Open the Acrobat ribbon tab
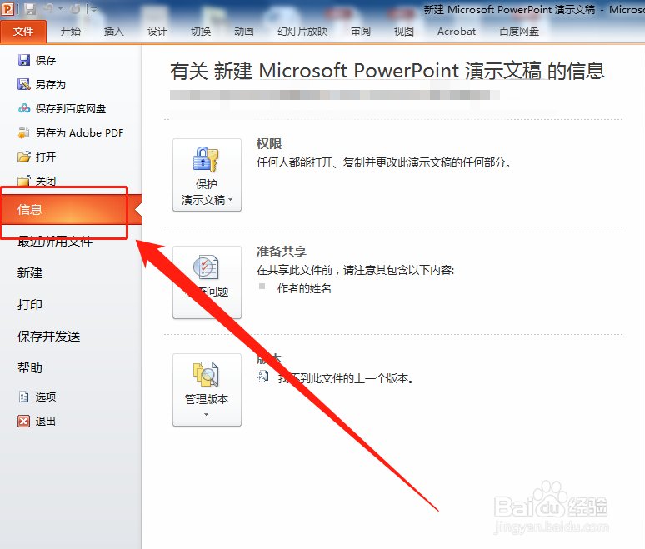The height and width of the screenshot is (549, 645). tap(457, 32)
